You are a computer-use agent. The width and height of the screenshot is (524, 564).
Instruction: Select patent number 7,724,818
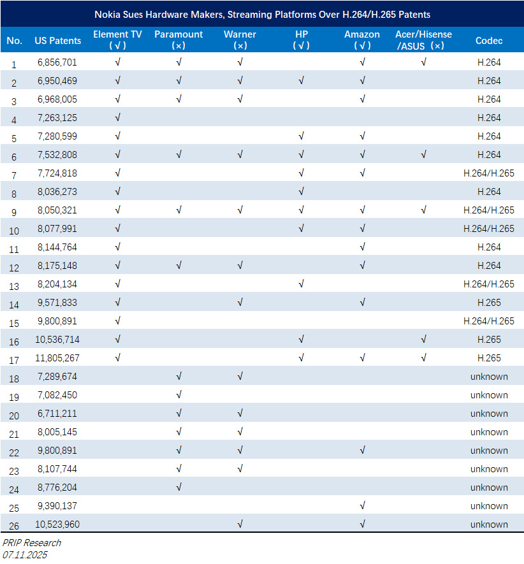point(57,173)
